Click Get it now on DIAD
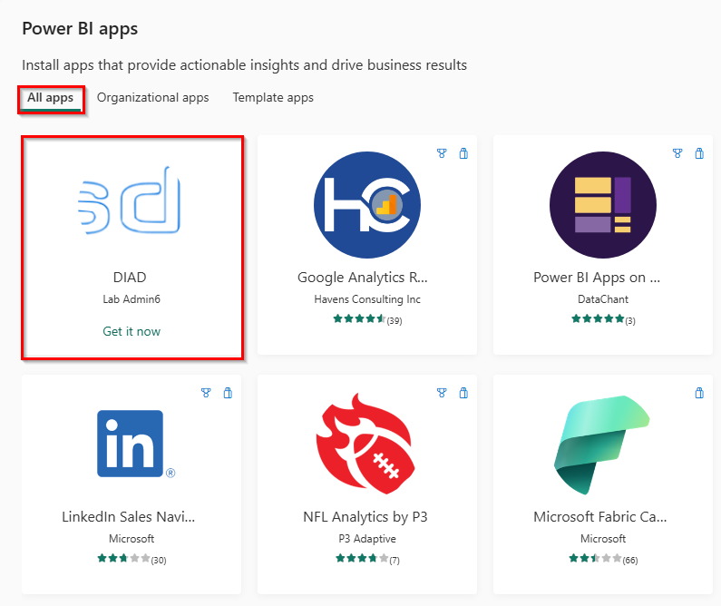The height and width of the screenshot is (606, 721). [x=132, y=331]
